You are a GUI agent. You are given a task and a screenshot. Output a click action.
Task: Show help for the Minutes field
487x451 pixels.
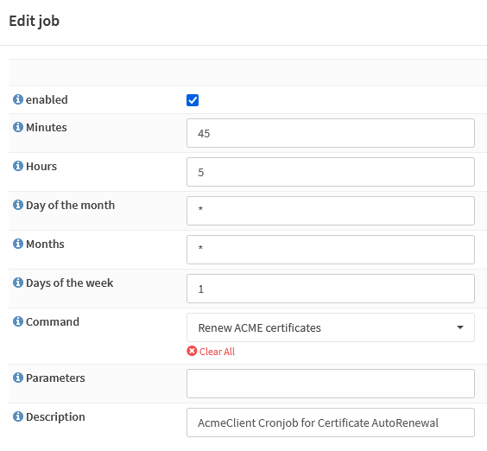pos(18,127)
